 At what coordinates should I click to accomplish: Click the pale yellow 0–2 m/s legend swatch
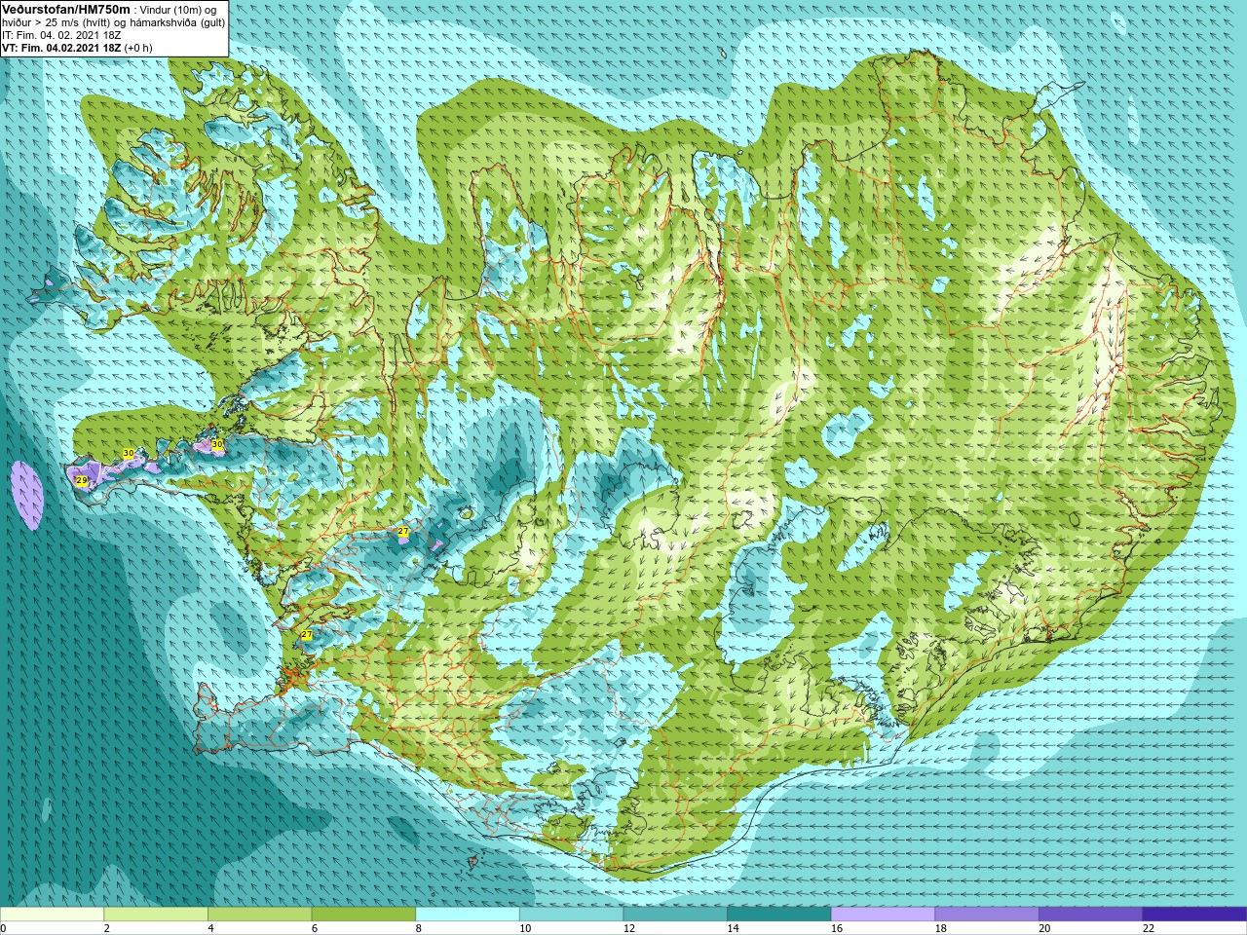pos(52,915)
